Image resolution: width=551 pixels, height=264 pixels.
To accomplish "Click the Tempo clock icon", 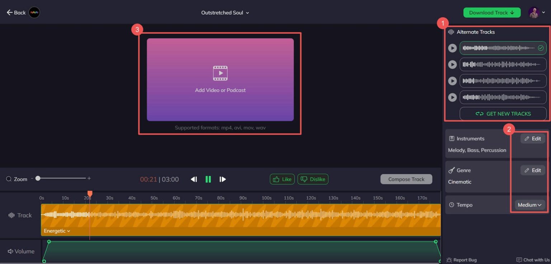I will coord(451,204).
